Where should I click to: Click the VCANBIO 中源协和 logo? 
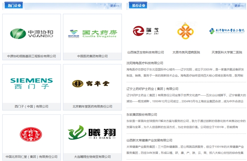tap(32, 33)
